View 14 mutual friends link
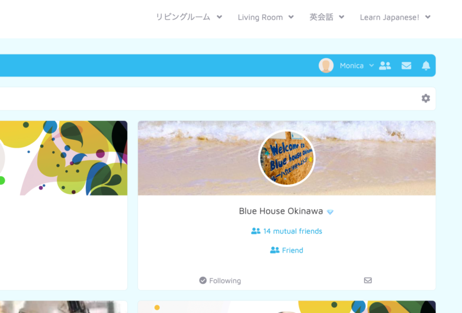Viewport: 462px width, 313px height. (x=287, y=231)
